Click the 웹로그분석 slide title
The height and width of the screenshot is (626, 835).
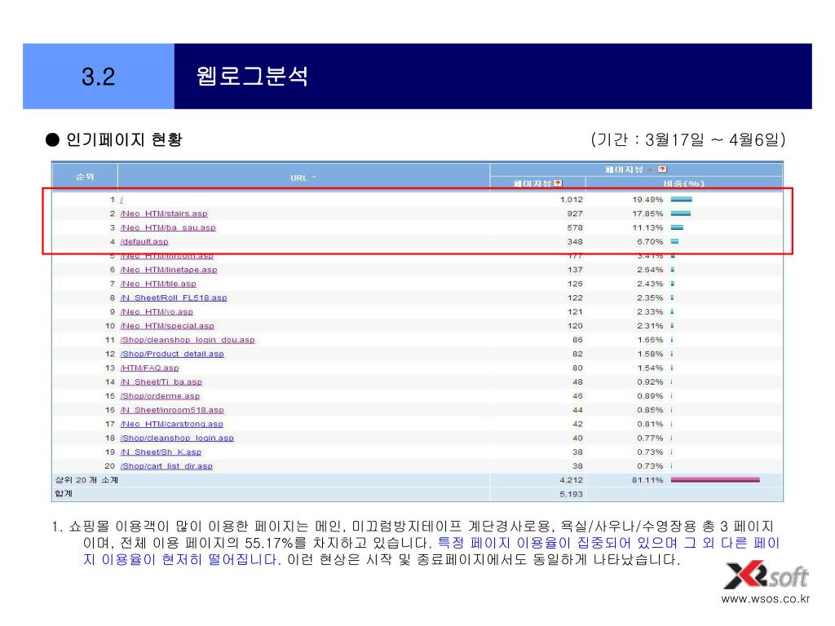pyautogui.click(x=252, y=76)
